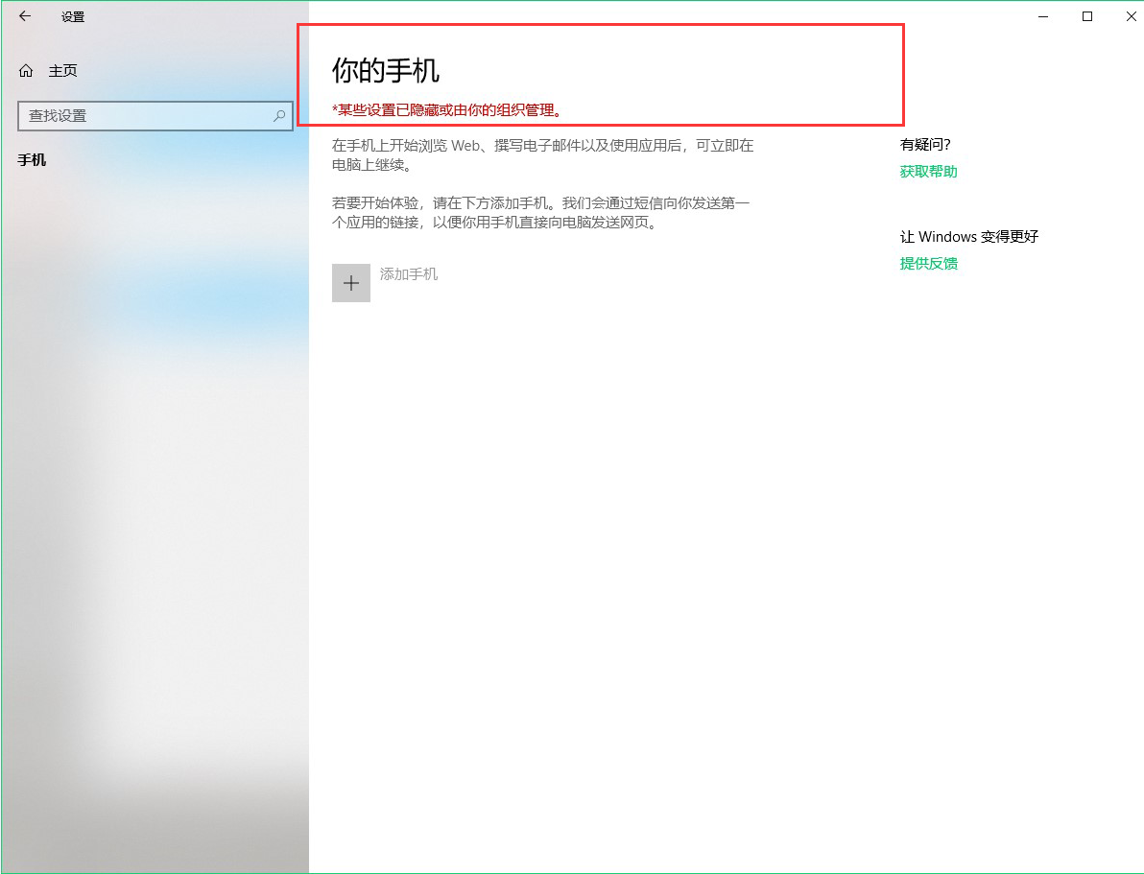
Task: Click the search magnifier icon
Action: (x=278, y=115)
